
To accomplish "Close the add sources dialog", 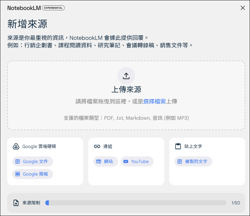I will [x=243, y=8].
